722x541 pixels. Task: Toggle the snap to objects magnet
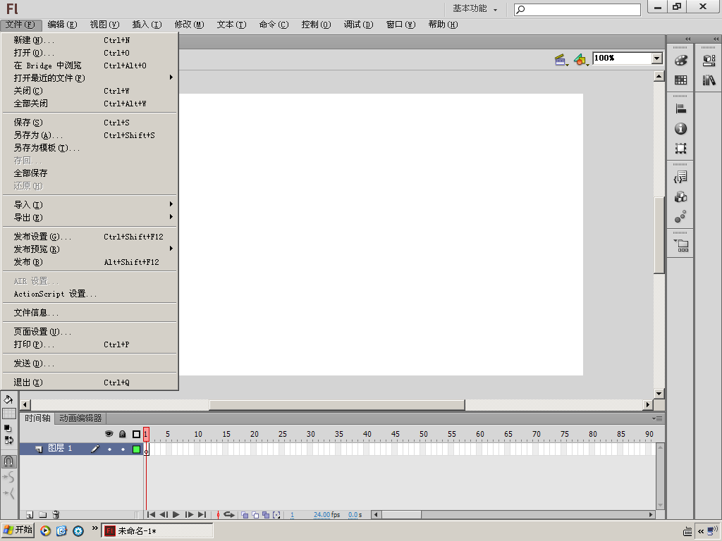click(8, 461)
